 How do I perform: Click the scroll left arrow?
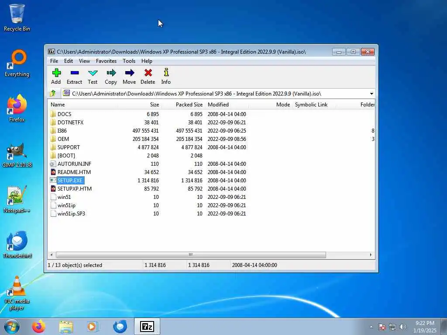(52, 255)
